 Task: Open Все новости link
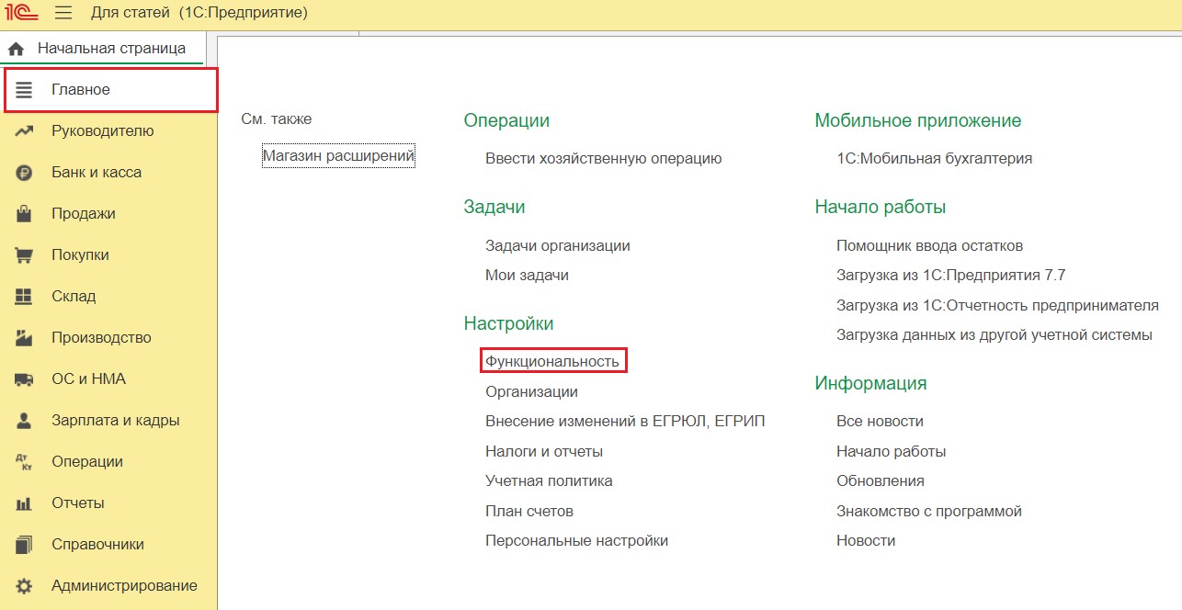click(881, 422)
